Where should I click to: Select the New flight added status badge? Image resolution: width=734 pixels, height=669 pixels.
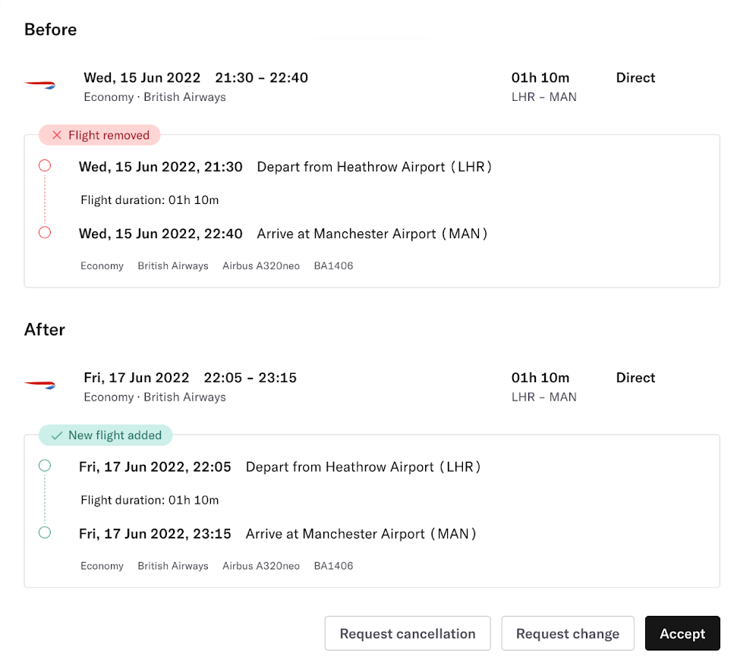[106, 435]
